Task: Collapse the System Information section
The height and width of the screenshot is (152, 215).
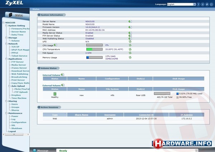Action: 39,15
